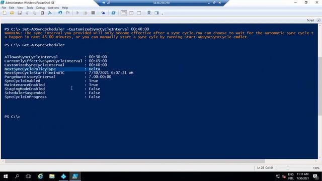This screenshot has height=181, width=322.
Task: Undo the last action via toolbar
Action: point(60,13)
